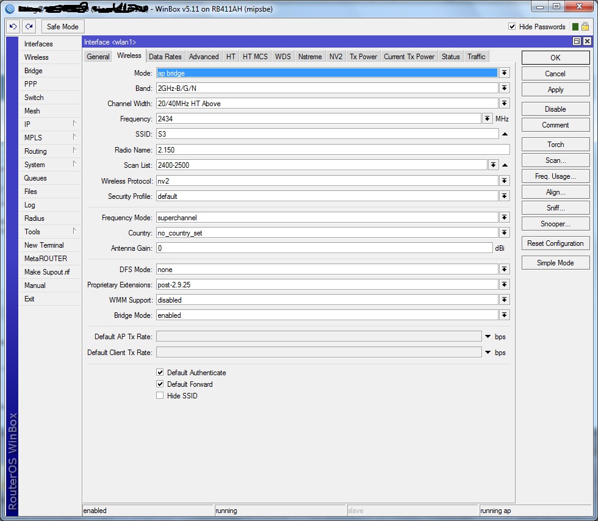Uncheck Default Authenticate

(x=160, y=372)
